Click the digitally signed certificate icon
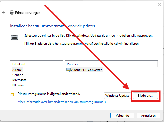Viewport: 164px width, 122px height. point(12,94)
